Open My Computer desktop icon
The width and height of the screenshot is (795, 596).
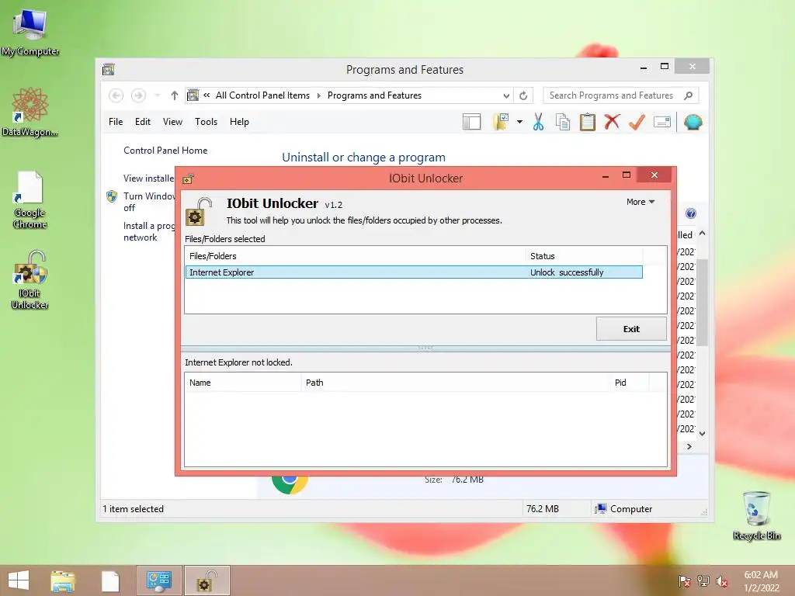pos(30,31)
